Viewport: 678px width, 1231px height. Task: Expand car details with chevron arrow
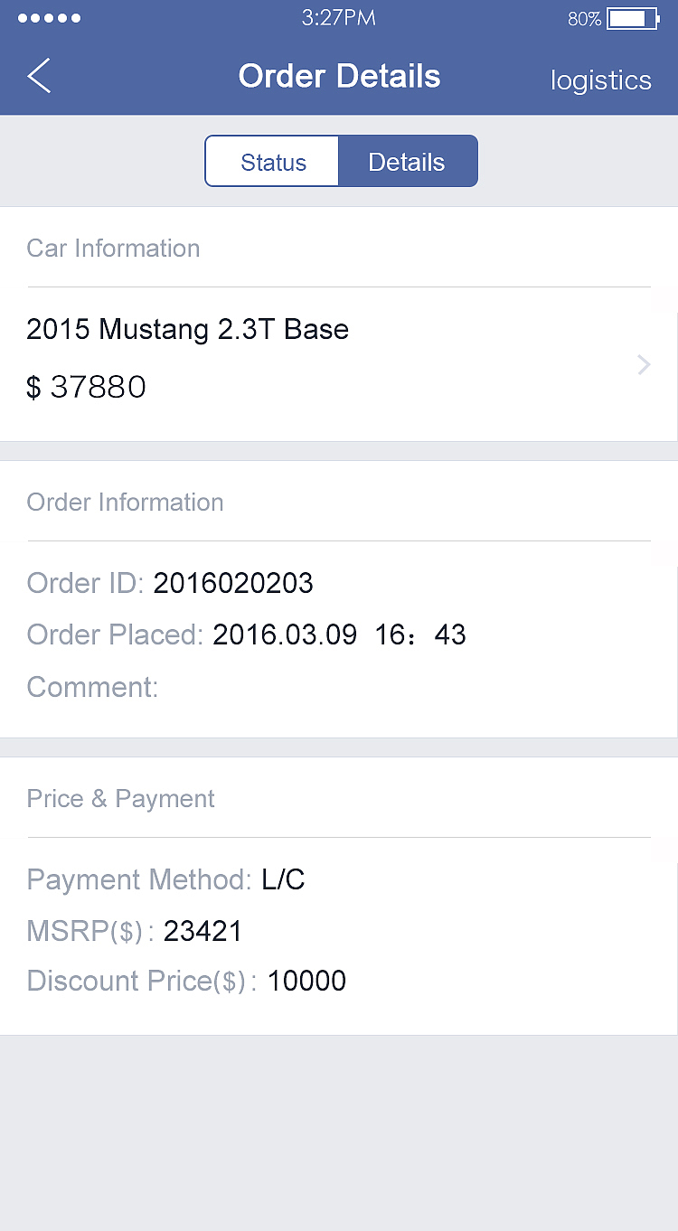click(644, 365)
